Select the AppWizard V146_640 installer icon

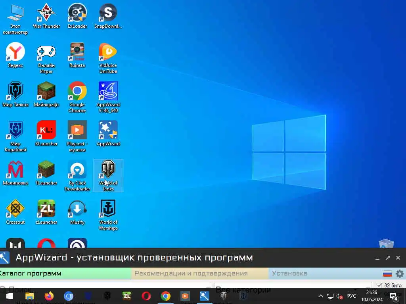[108, 97]
